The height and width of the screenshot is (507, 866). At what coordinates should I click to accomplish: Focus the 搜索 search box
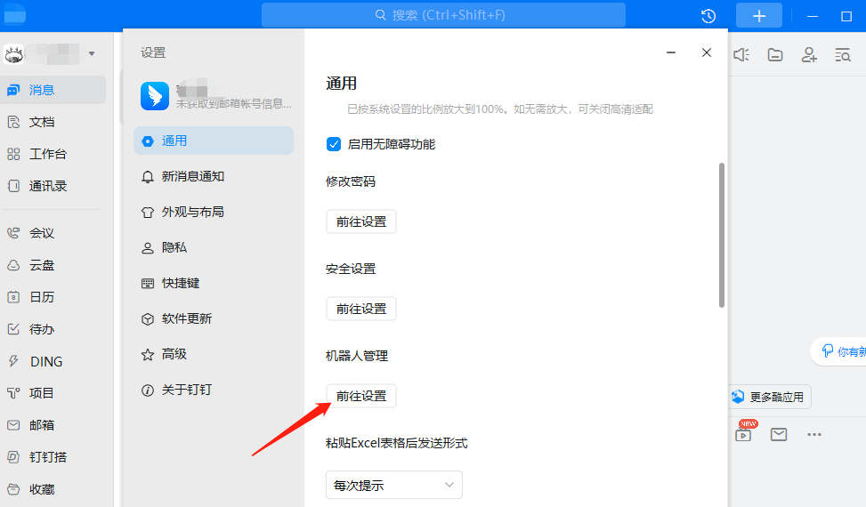point(443,15)
